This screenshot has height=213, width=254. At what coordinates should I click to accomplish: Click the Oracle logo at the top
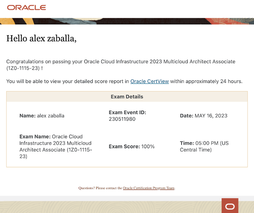26,8
